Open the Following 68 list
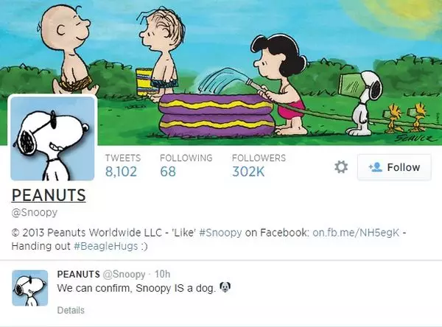Viewport: 442px width, 327px height. click(x=186, y=166)
